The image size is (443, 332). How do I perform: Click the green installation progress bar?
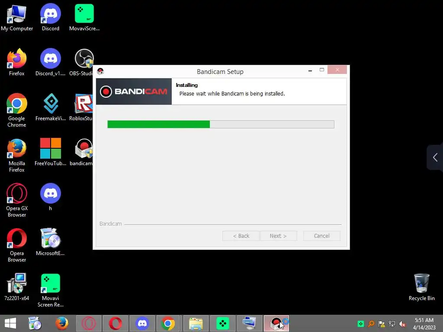point(221,124)
